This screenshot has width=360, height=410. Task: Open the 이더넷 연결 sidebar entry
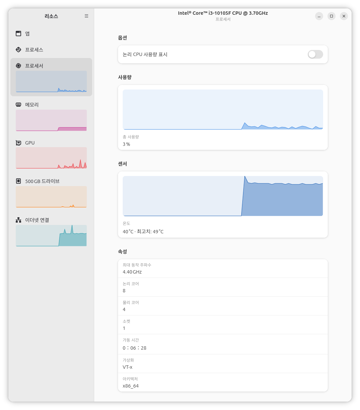[x=51, y=231]
